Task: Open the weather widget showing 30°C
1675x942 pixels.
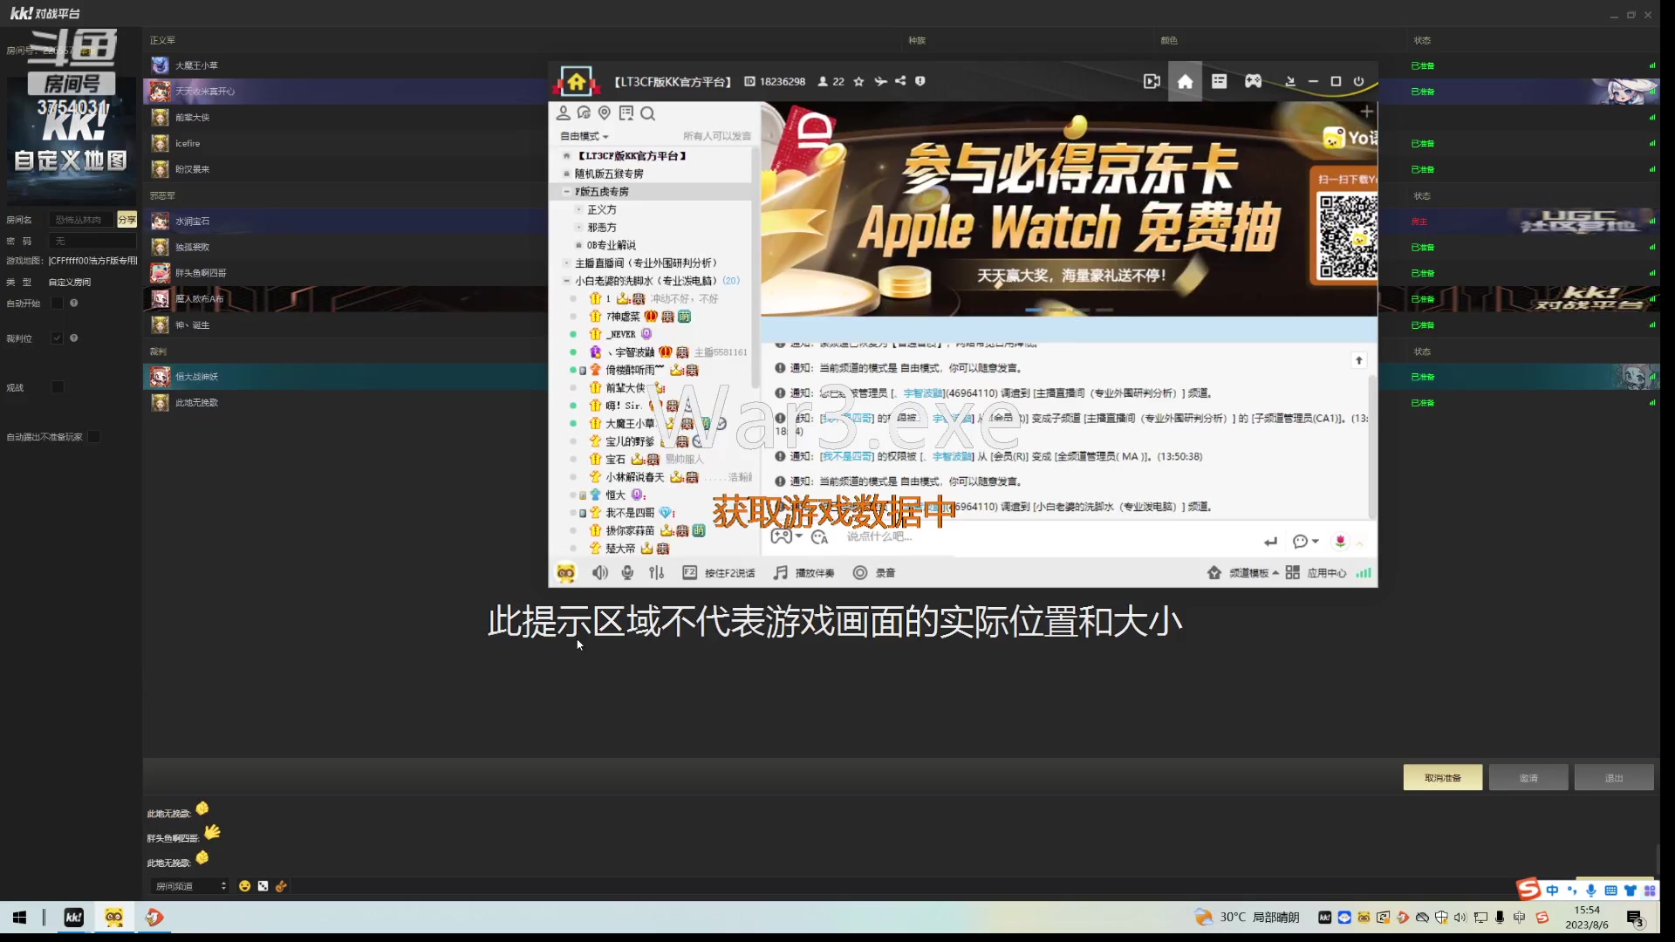Action: point(1247,918)
